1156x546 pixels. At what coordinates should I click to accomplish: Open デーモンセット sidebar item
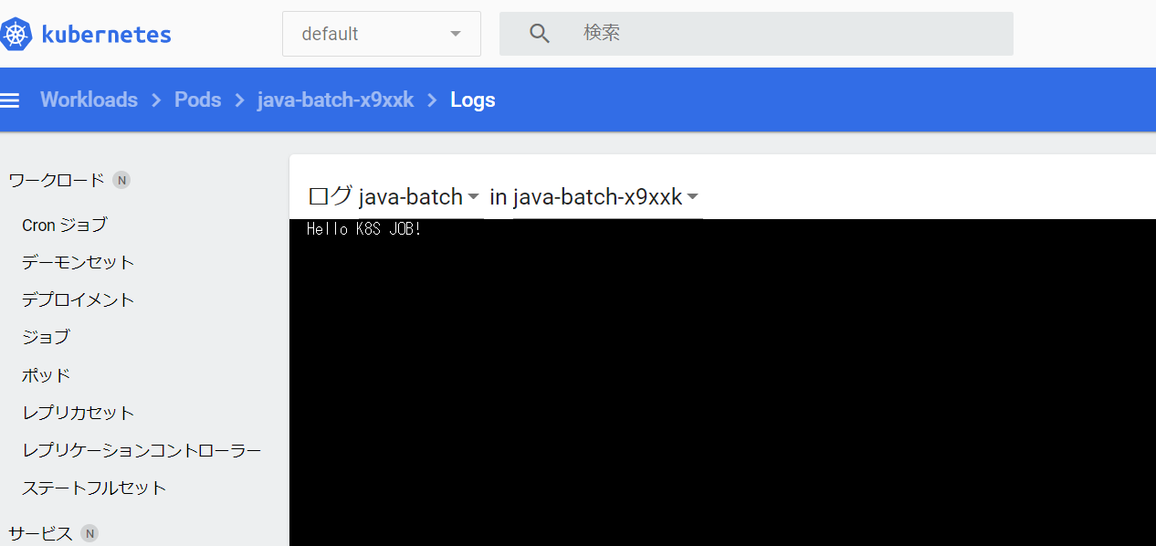pyautogui.click(x=78, y=262)
